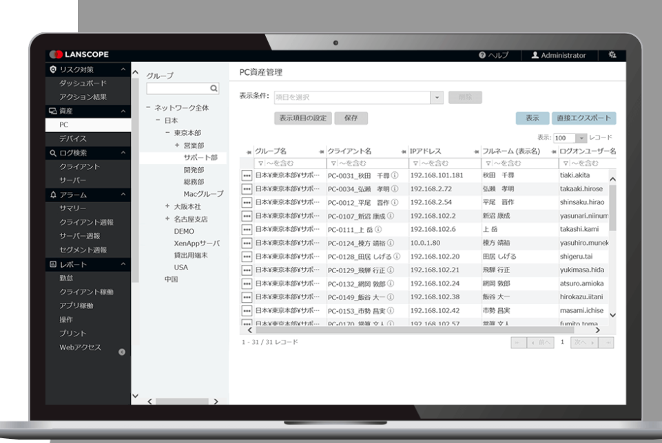Click the filter funnel under クライアント名 column
Viewport: 662px width, 443px height.
pos(334,163)
